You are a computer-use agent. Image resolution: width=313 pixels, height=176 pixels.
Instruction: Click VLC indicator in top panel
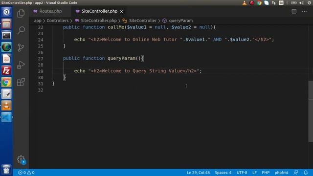point(245,3)
